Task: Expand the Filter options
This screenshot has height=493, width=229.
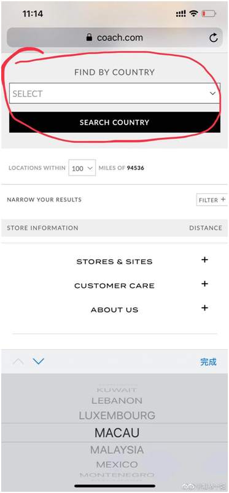Action: (212, 200)
